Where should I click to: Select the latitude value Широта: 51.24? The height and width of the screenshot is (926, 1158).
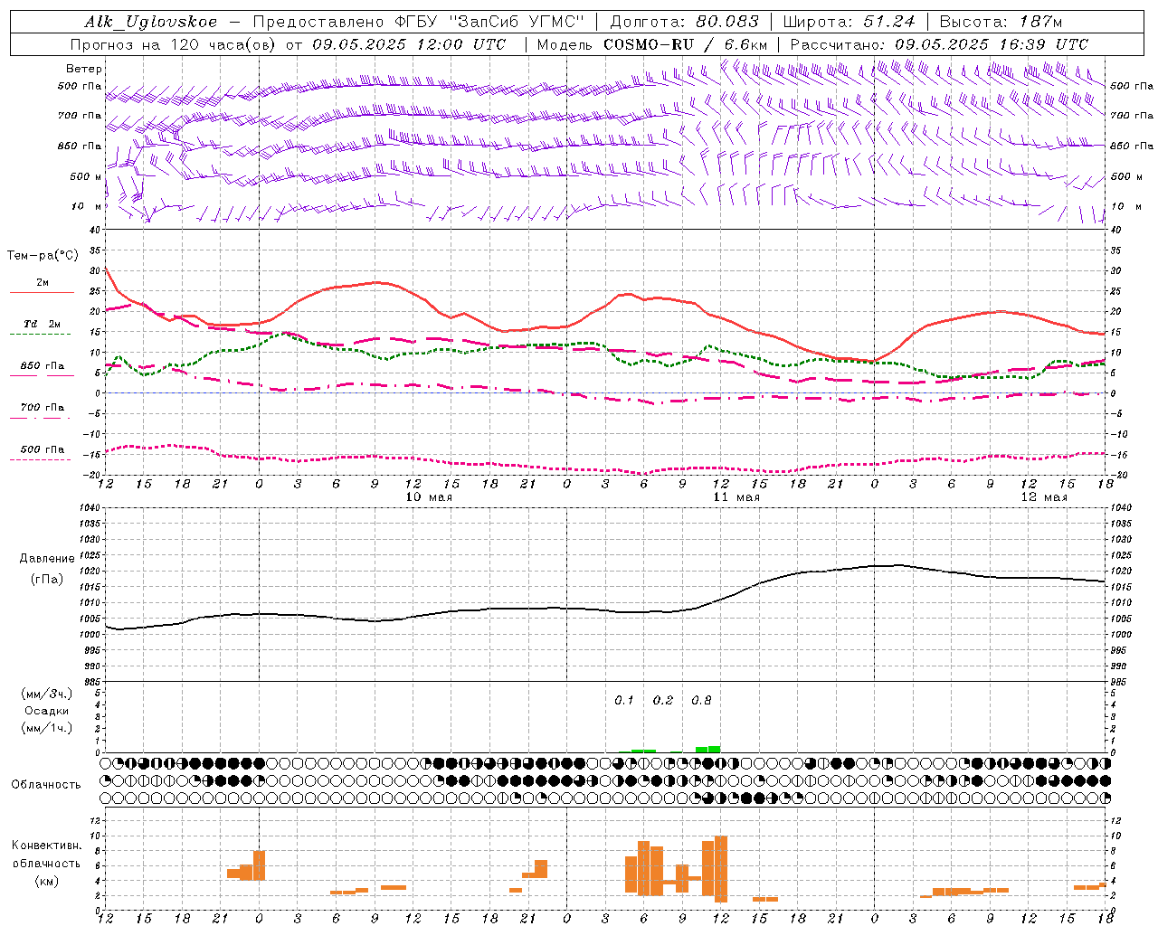click(x=849, y=22)
